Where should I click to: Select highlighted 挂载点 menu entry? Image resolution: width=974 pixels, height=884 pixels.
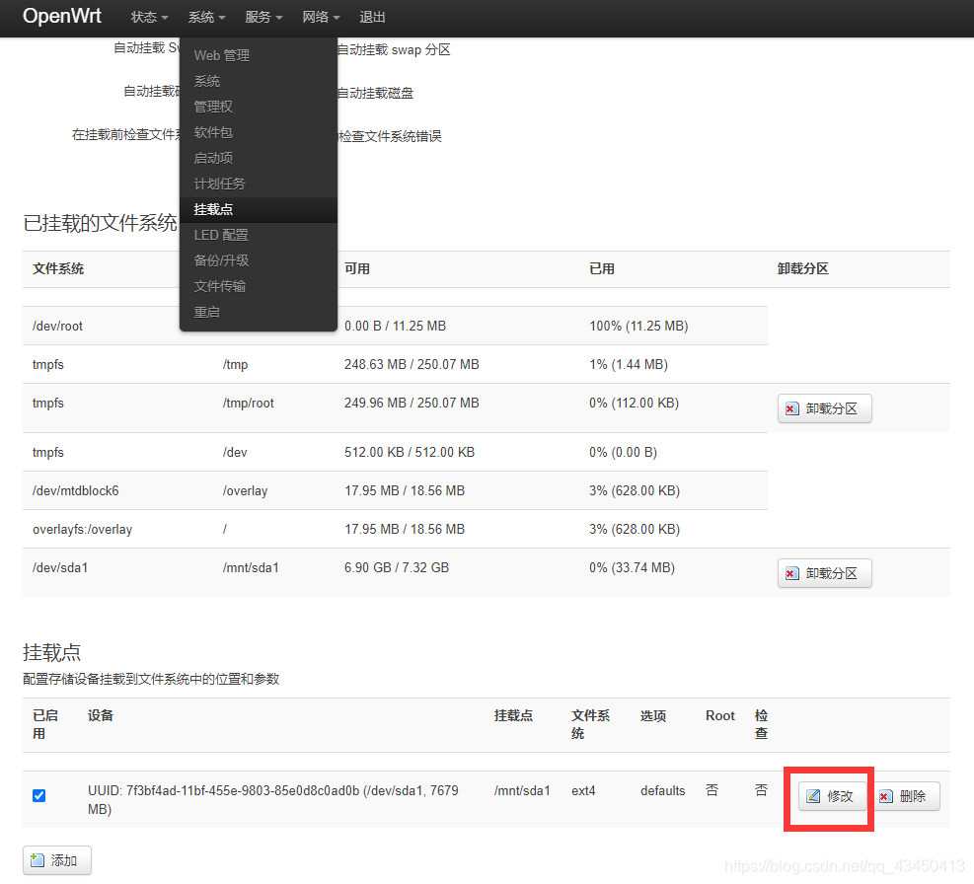[x=259, y=209]
